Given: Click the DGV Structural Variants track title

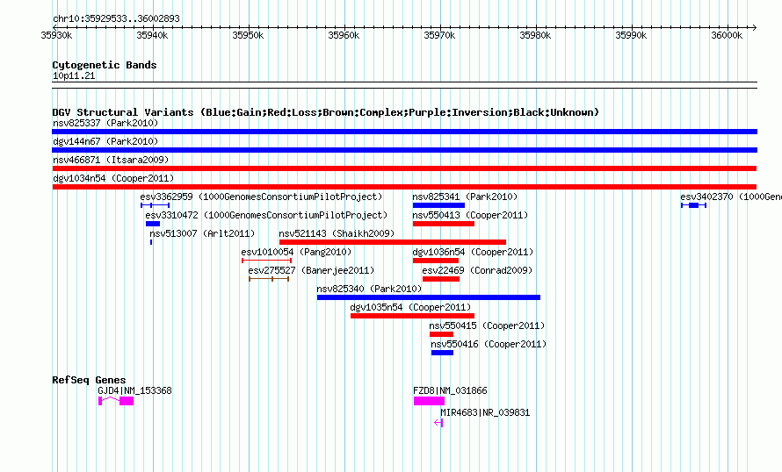Looking at the screenshot, I should point(325,112).
